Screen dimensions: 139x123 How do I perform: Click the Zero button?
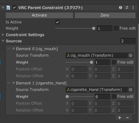105,15
